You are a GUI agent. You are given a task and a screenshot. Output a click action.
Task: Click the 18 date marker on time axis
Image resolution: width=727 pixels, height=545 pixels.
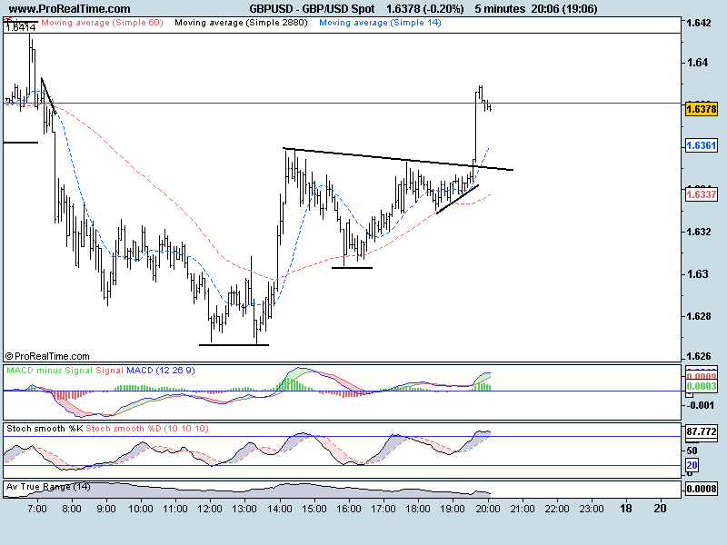[625, 510]
